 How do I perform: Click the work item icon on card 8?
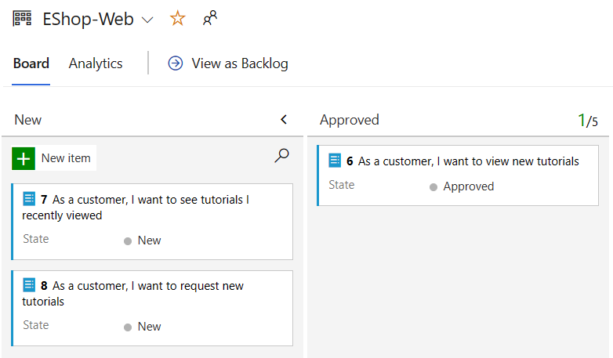click(x=30, y=285)
